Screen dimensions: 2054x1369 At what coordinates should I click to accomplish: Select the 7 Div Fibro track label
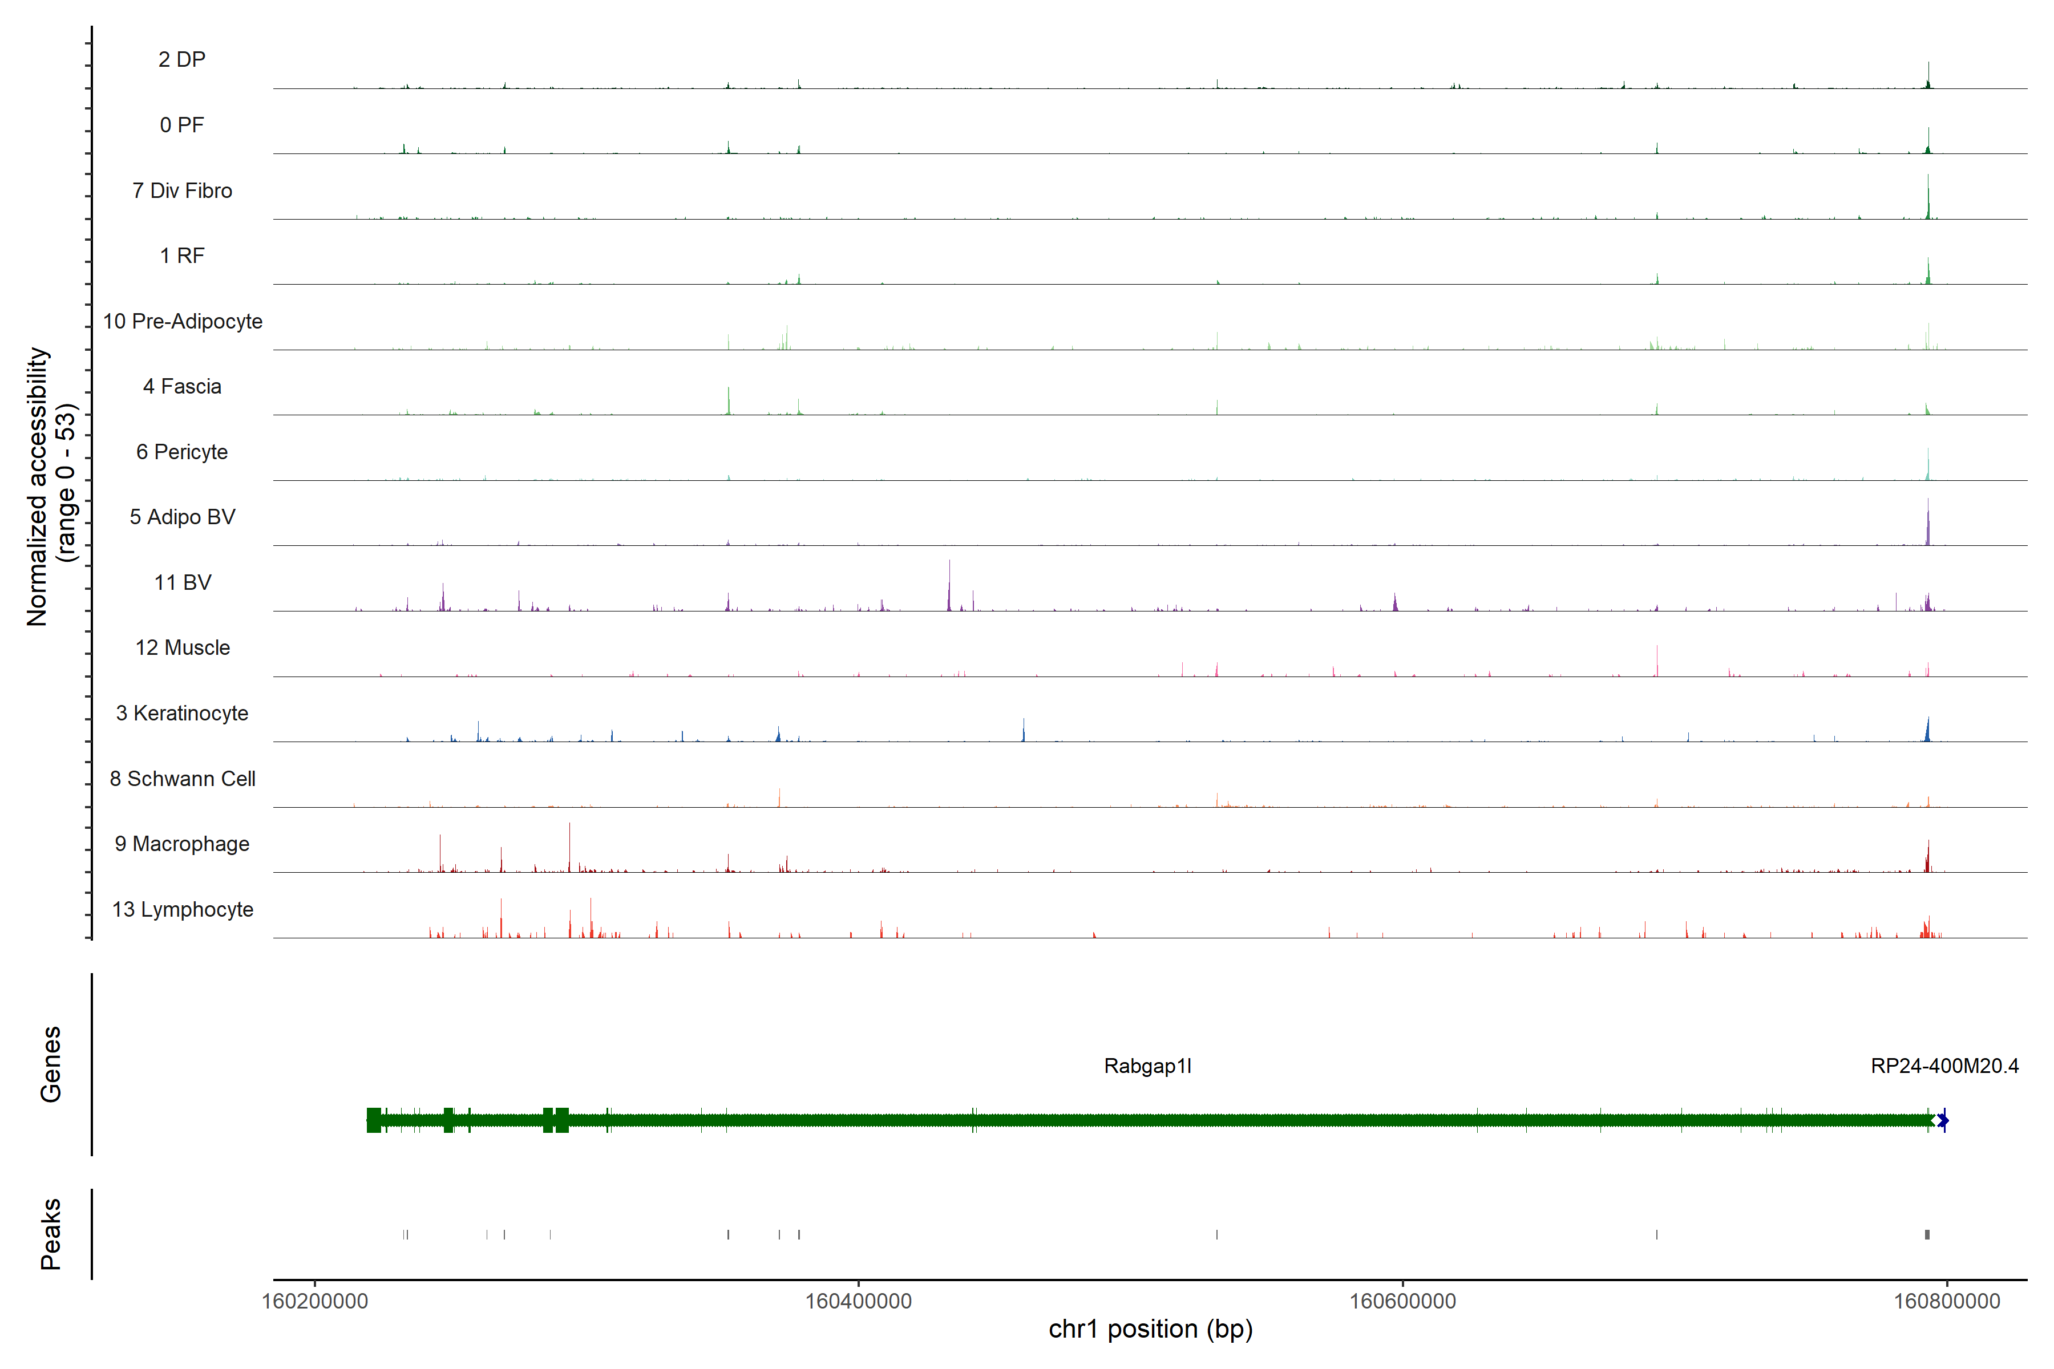tap(181, 191)
